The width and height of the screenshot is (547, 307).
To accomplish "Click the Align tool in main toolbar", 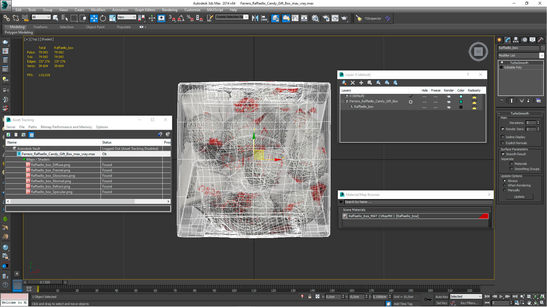I will tap(264, 18).
